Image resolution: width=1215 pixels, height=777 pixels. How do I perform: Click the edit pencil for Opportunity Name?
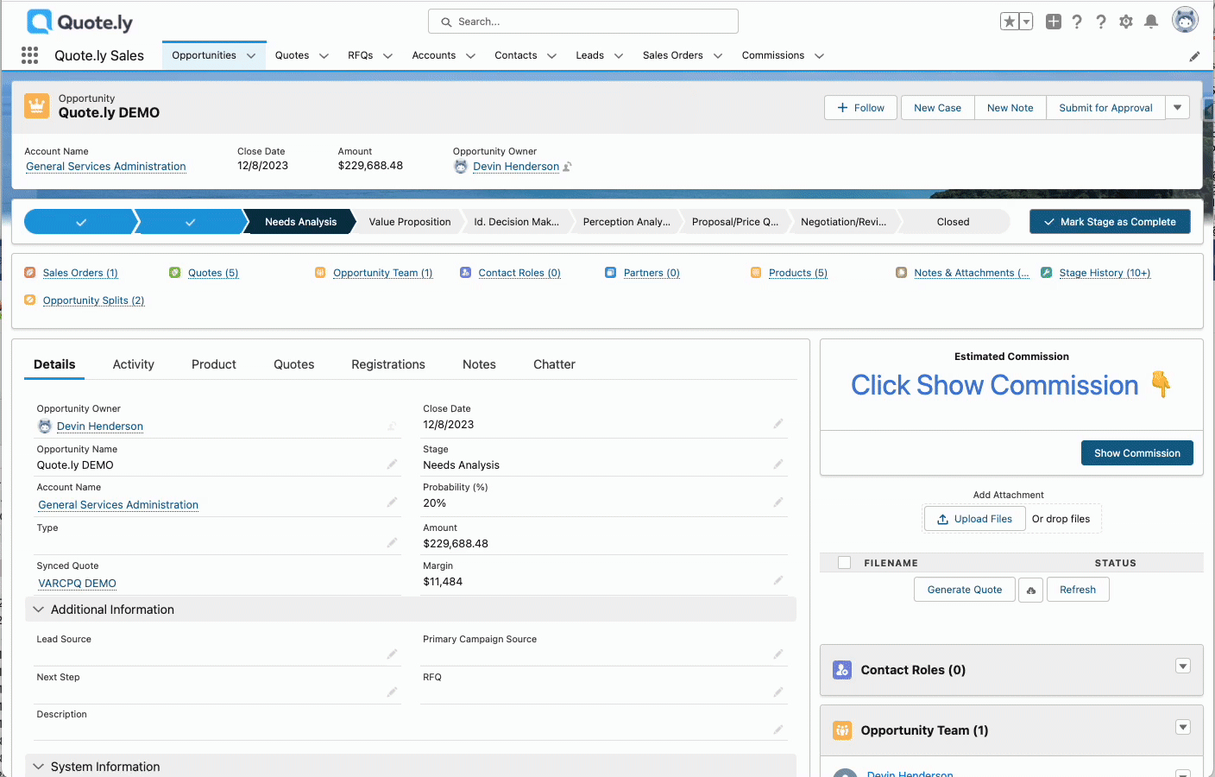coord(393,464)
